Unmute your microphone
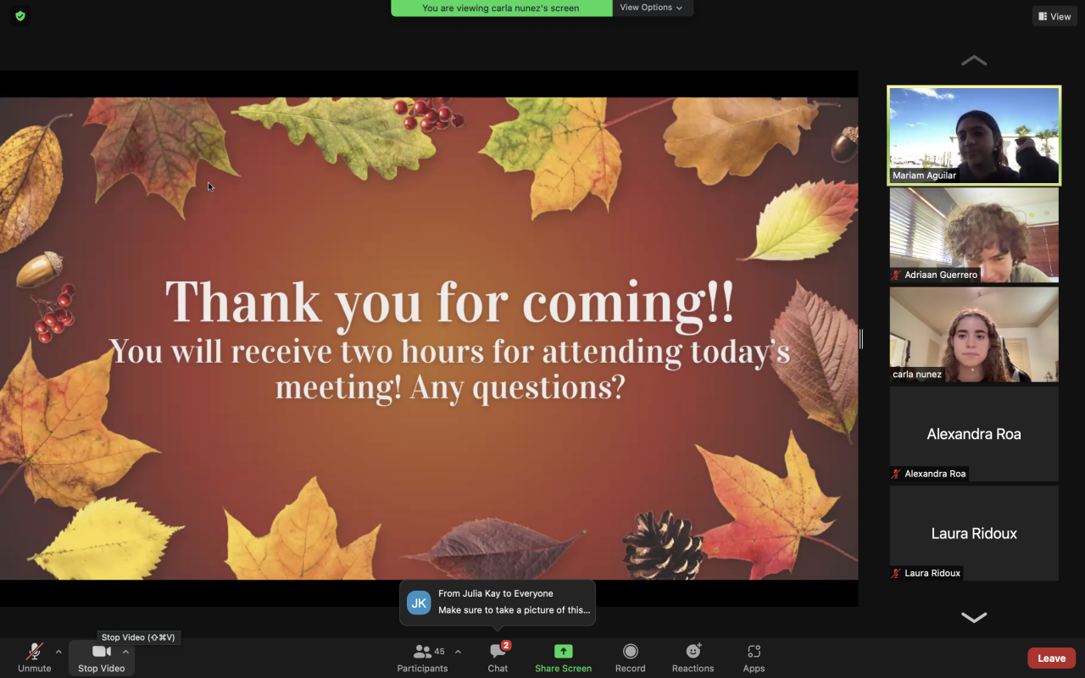This screenshot has height=678, width=1085. coord(35,658)
